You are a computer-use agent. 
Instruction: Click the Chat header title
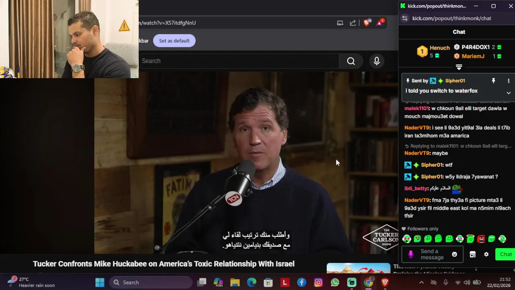tap(459, 32)
